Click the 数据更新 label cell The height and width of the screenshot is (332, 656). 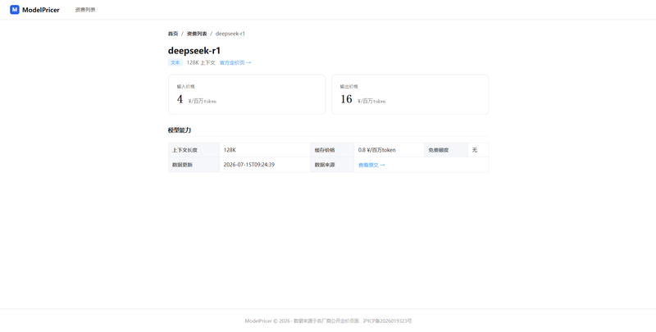[194, 165]
